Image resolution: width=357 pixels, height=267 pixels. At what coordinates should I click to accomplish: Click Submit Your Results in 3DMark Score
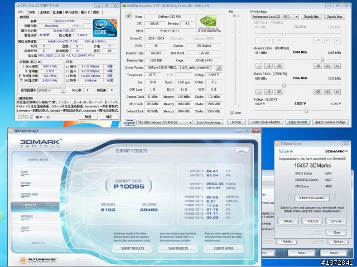point(312,198)
